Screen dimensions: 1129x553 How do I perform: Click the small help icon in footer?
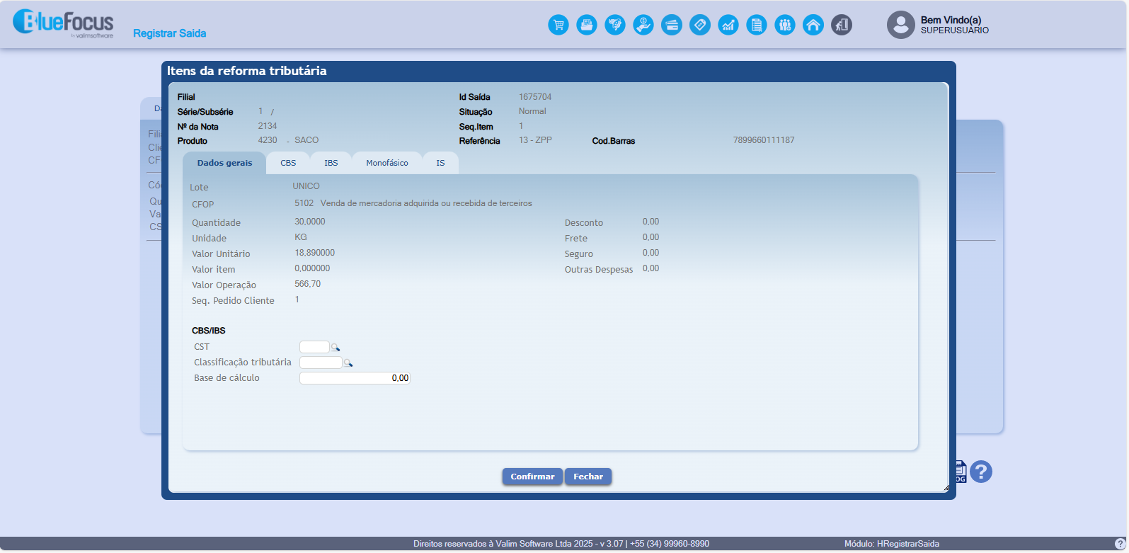coord(1120,544)
